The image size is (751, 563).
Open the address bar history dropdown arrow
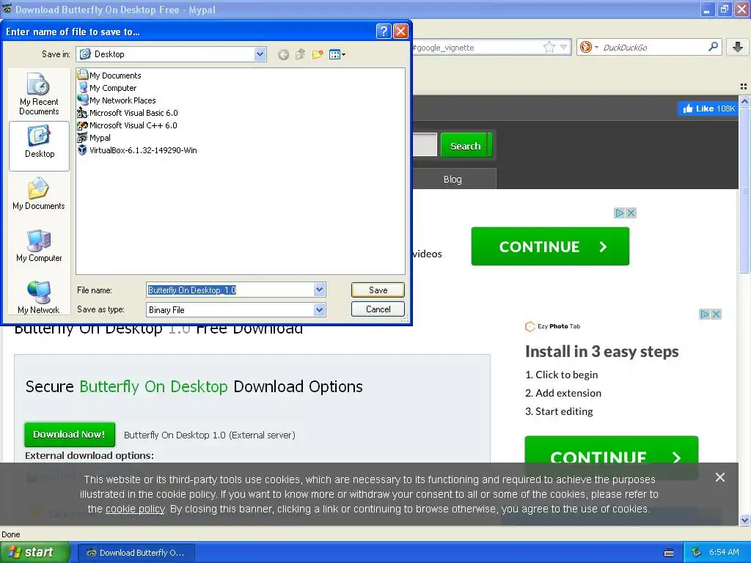(x=564, y=47)
